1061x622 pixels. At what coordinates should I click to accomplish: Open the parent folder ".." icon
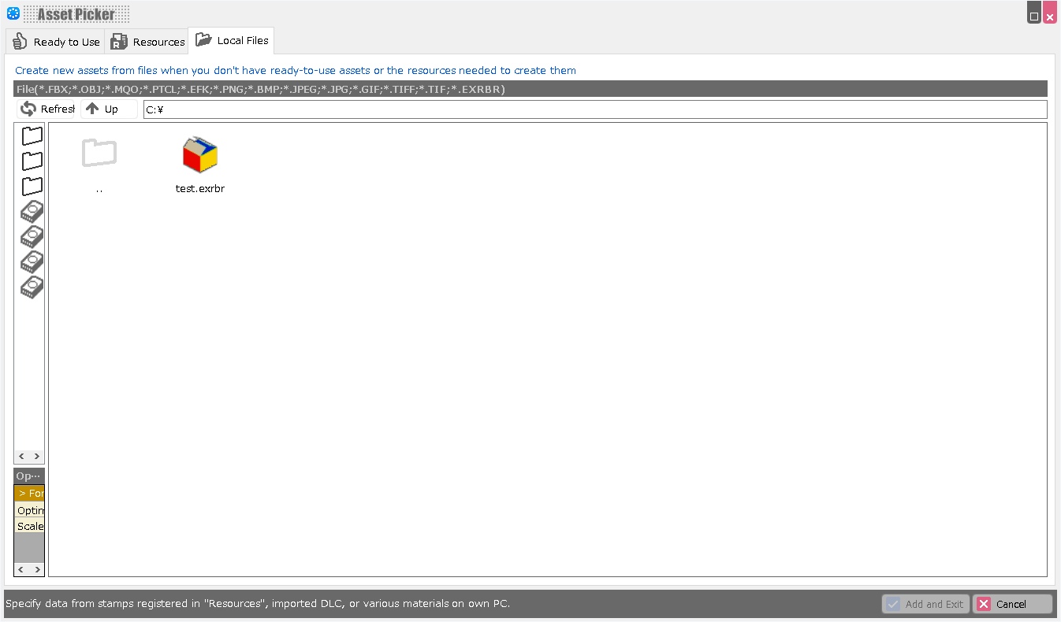coord(99,154)
